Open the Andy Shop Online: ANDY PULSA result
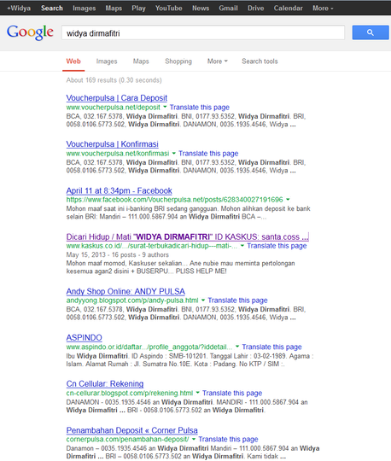Viewport: 391px width, 461px height. point(125,291)
